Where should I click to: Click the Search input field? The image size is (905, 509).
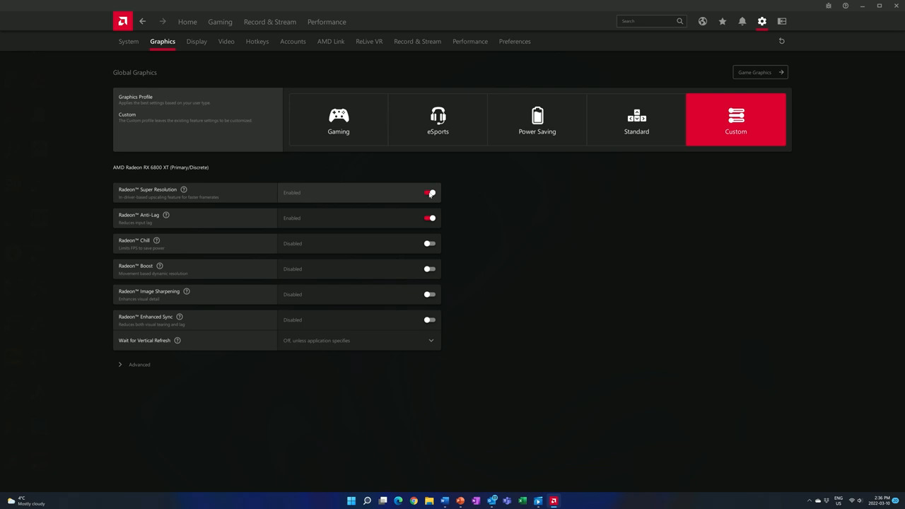646,21
